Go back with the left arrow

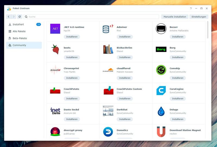point(9,17)
